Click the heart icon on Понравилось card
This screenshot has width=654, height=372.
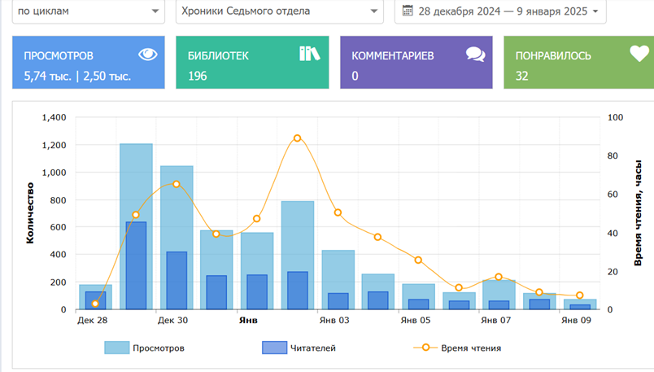tap(639, 55)
